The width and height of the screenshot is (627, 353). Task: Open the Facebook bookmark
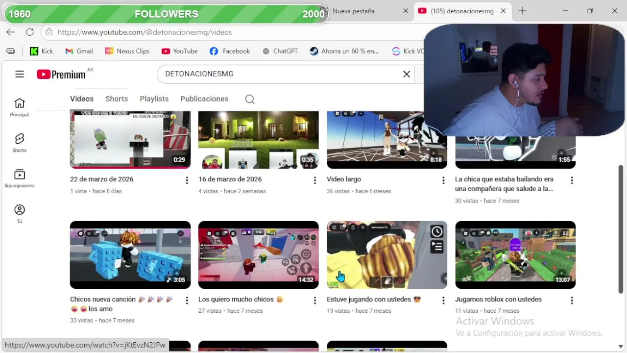[230, 51]
